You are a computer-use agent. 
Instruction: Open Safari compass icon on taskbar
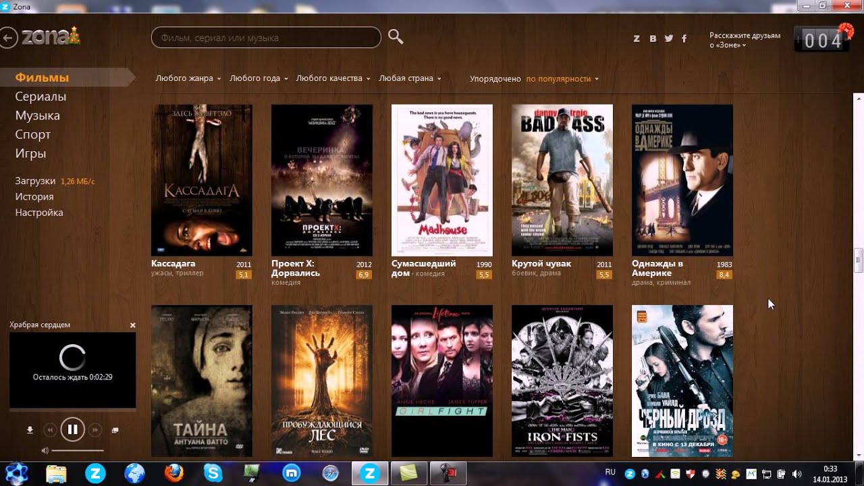point(331,473)
